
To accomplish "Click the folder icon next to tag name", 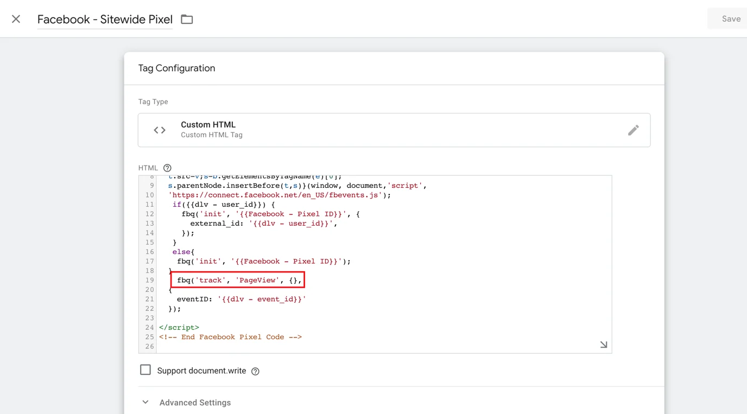I will pos(187,20).
